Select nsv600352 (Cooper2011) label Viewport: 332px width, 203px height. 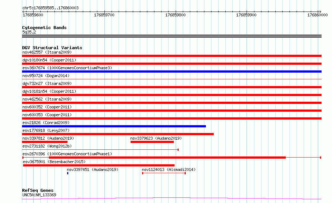pyautogui.click(x=47, y=107)
